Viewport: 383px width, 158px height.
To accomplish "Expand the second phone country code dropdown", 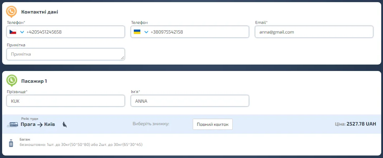I will click(x=146, y=32).
